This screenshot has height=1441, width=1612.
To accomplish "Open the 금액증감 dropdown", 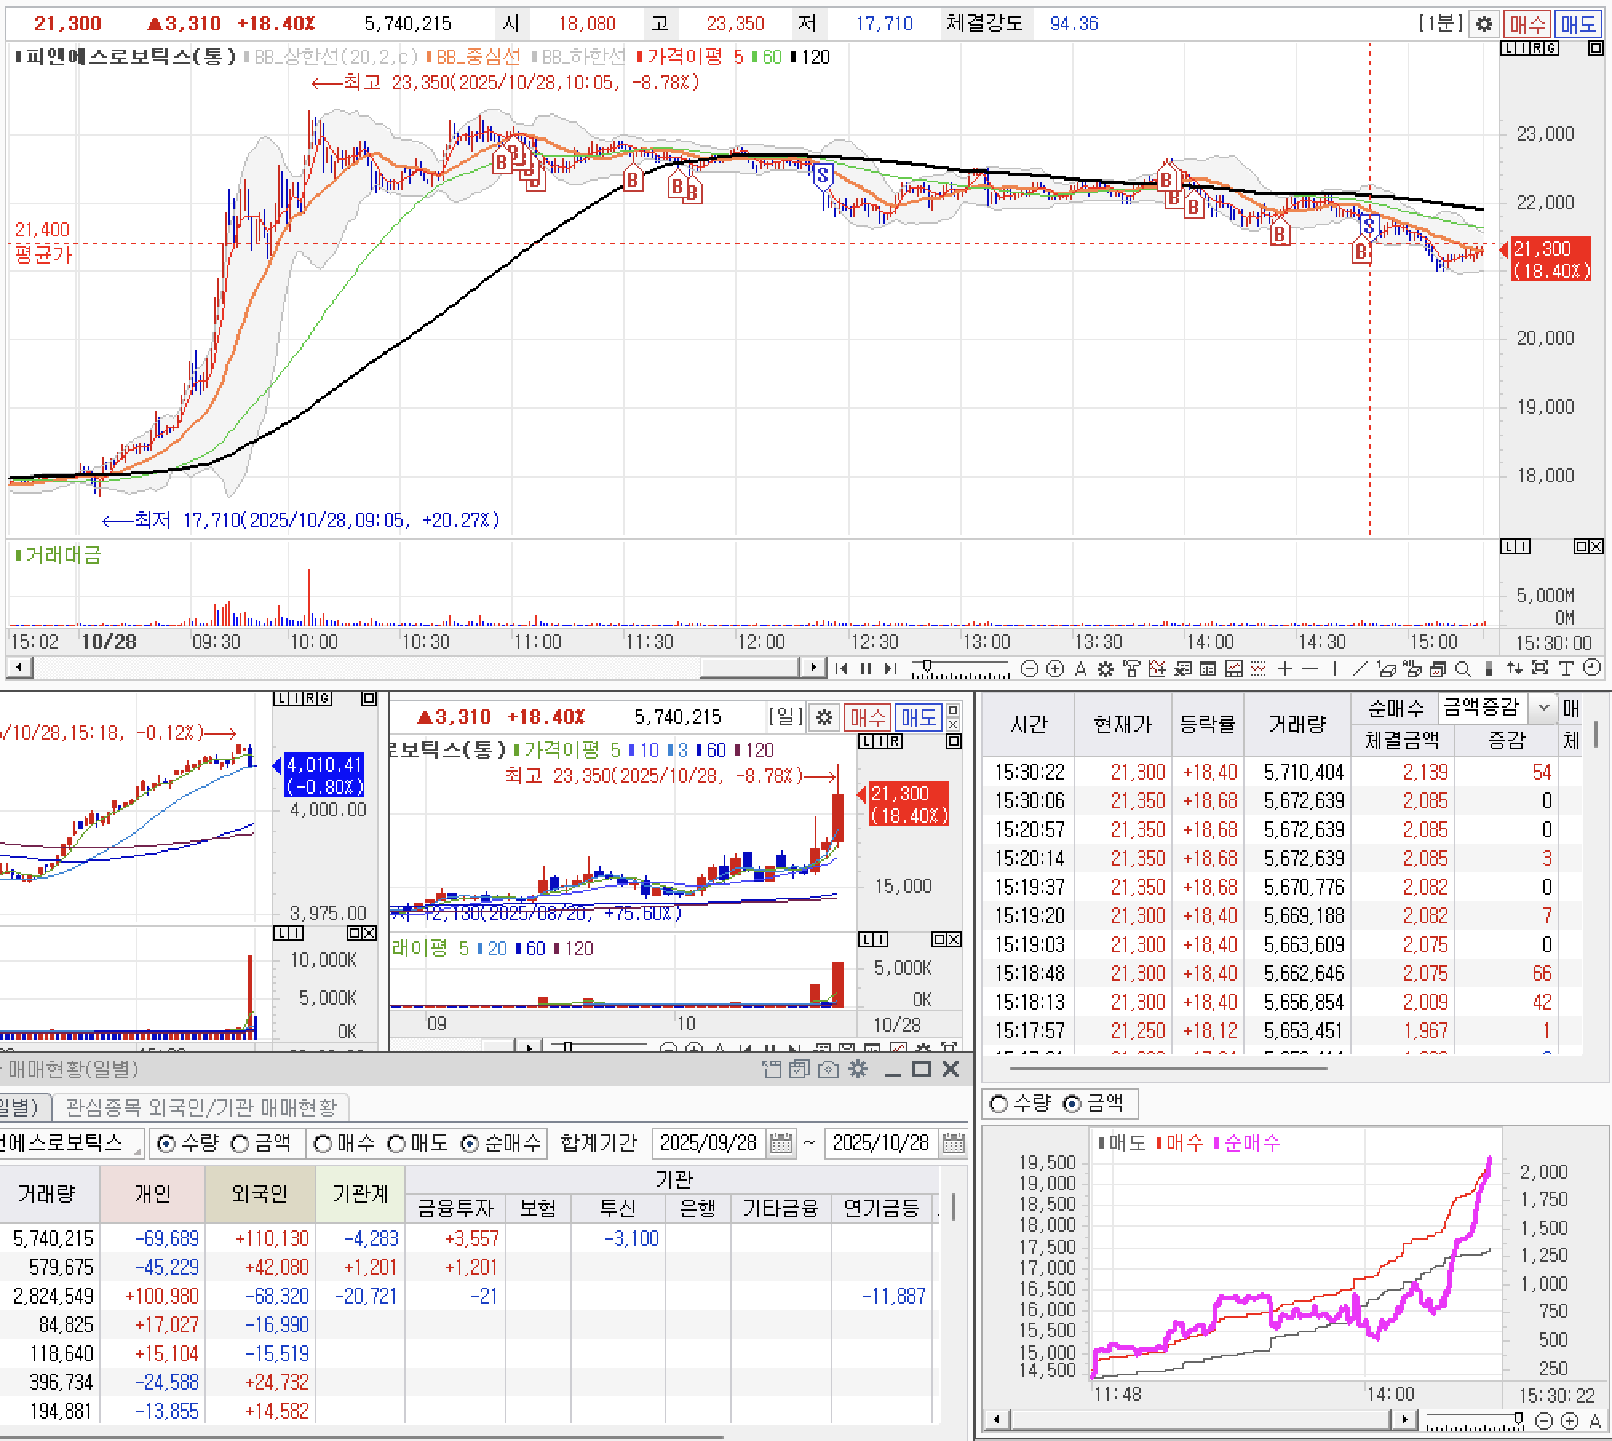I will [x=1543, y=707].
